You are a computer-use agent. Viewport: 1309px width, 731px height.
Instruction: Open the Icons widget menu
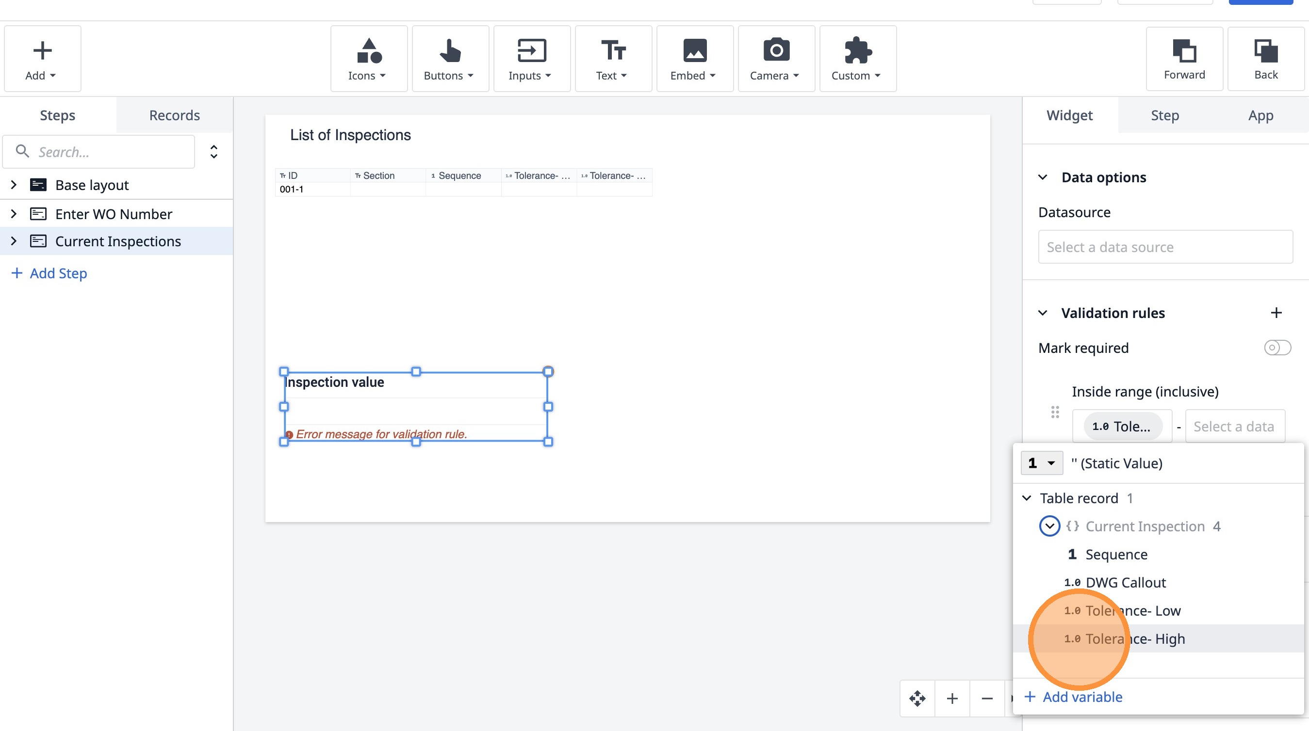click(368, 59)
